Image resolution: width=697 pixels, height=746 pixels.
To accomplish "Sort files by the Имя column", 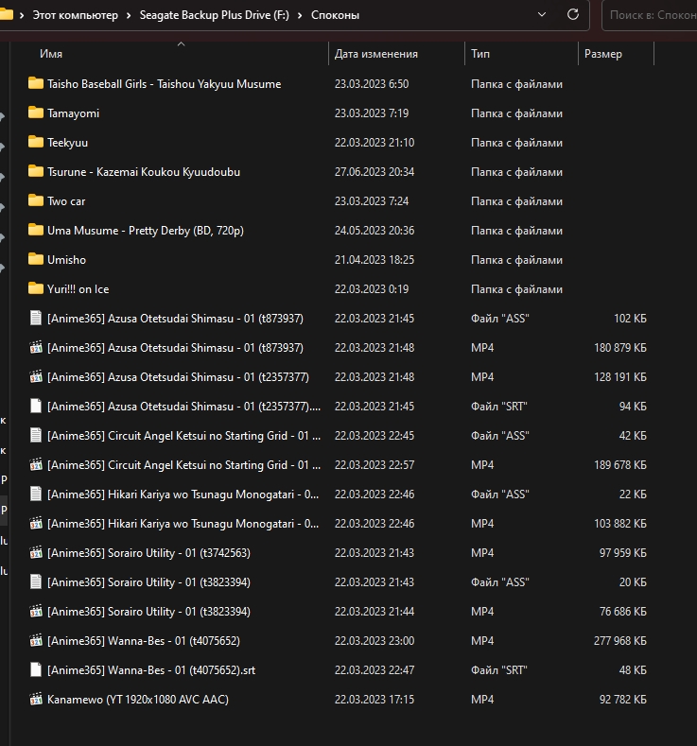I will (51, 54).
